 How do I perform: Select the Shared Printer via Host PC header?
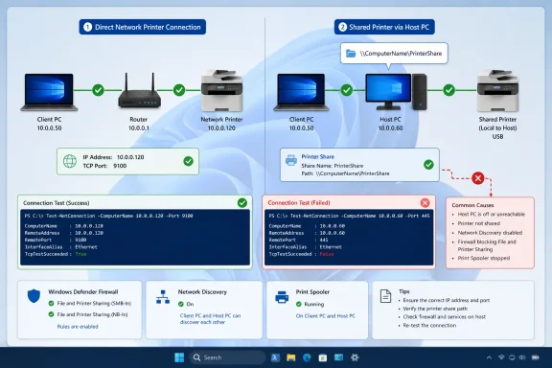tap(384, 27)
